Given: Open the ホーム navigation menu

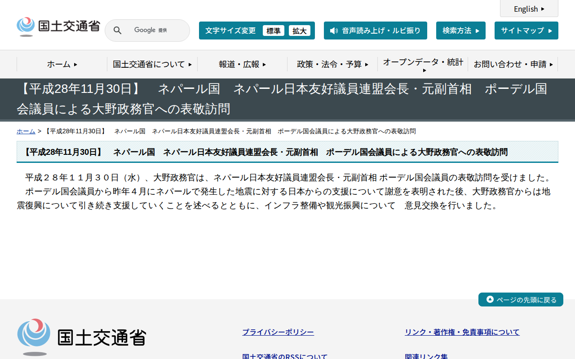Looking at the screenshot, I should tap(62, 64).
